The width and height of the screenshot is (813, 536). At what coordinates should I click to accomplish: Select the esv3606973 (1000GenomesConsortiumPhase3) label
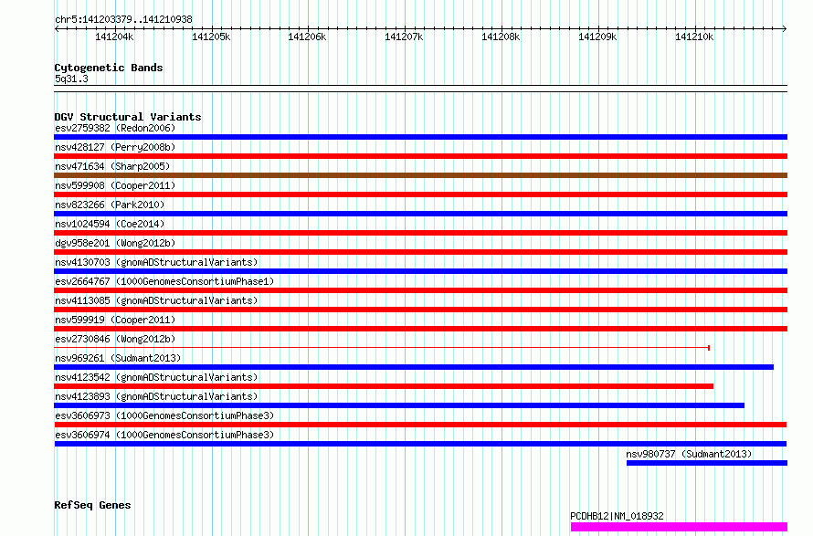point(164,415)
